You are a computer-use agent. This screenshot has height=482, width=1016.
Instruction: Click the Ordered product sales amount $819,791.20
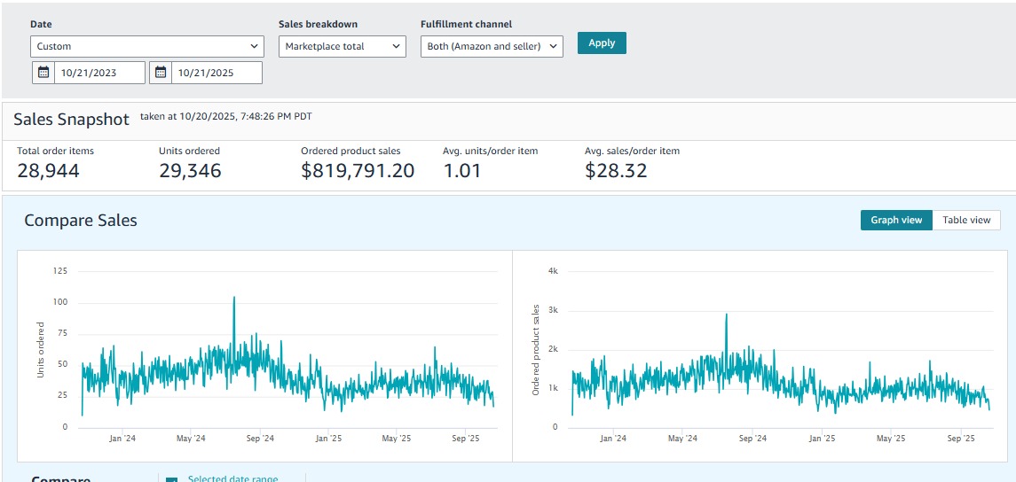point(358,171)
